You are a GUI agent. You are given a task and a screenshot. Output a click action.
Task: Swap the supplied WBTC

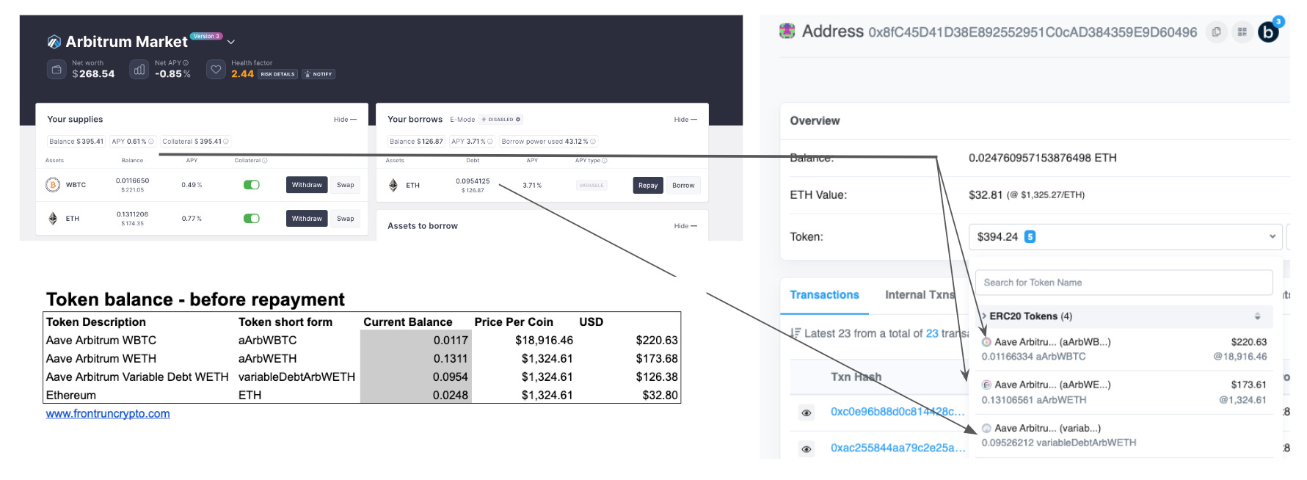coord(346,185)
